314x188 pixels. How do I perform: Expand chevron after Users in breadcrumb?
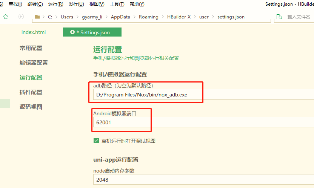click(x=77, y=17)
